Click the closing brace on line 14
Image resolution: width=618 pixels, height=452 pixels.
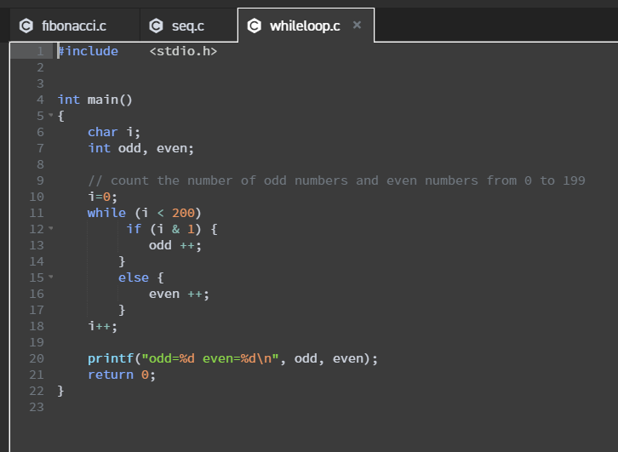click(122, 261)
